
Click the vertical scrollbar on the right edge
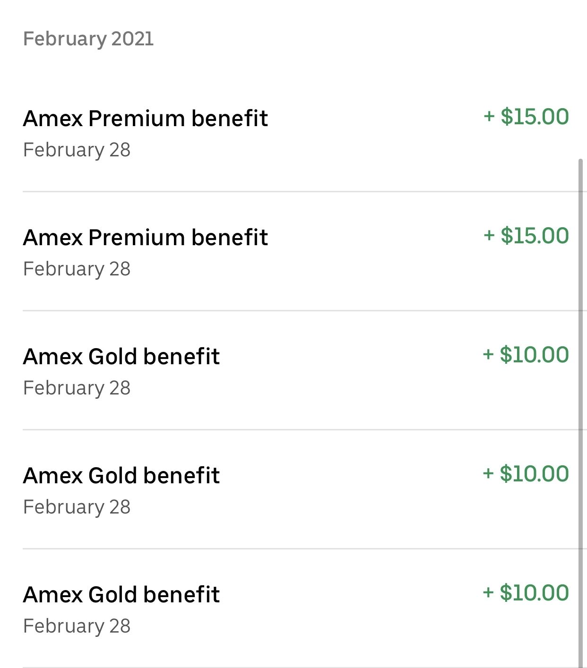[x=580, y=411]
